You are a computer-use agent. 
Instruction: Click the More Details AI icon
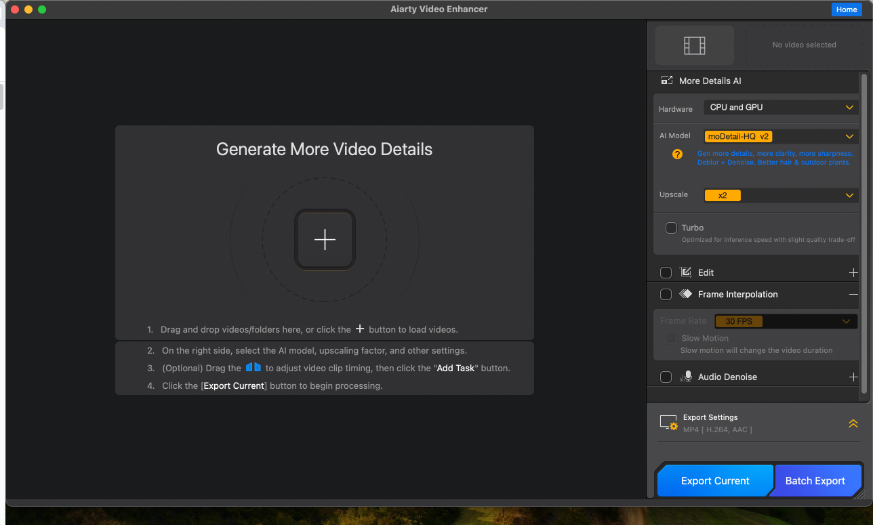pos(667,81)
